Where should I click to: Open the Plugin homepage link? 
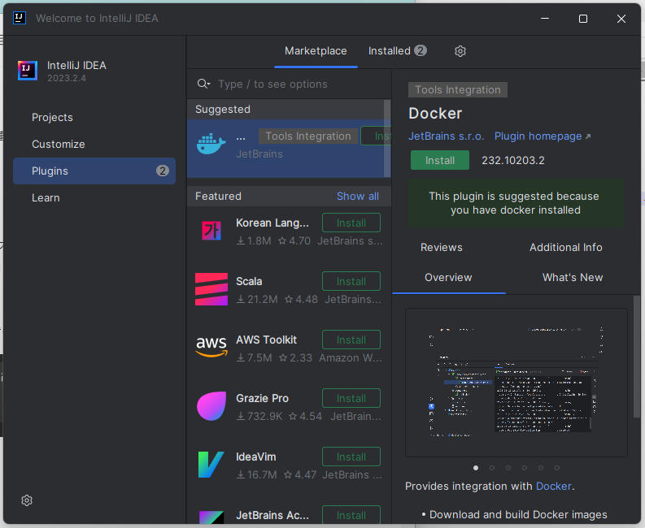[x=543, y=136]
